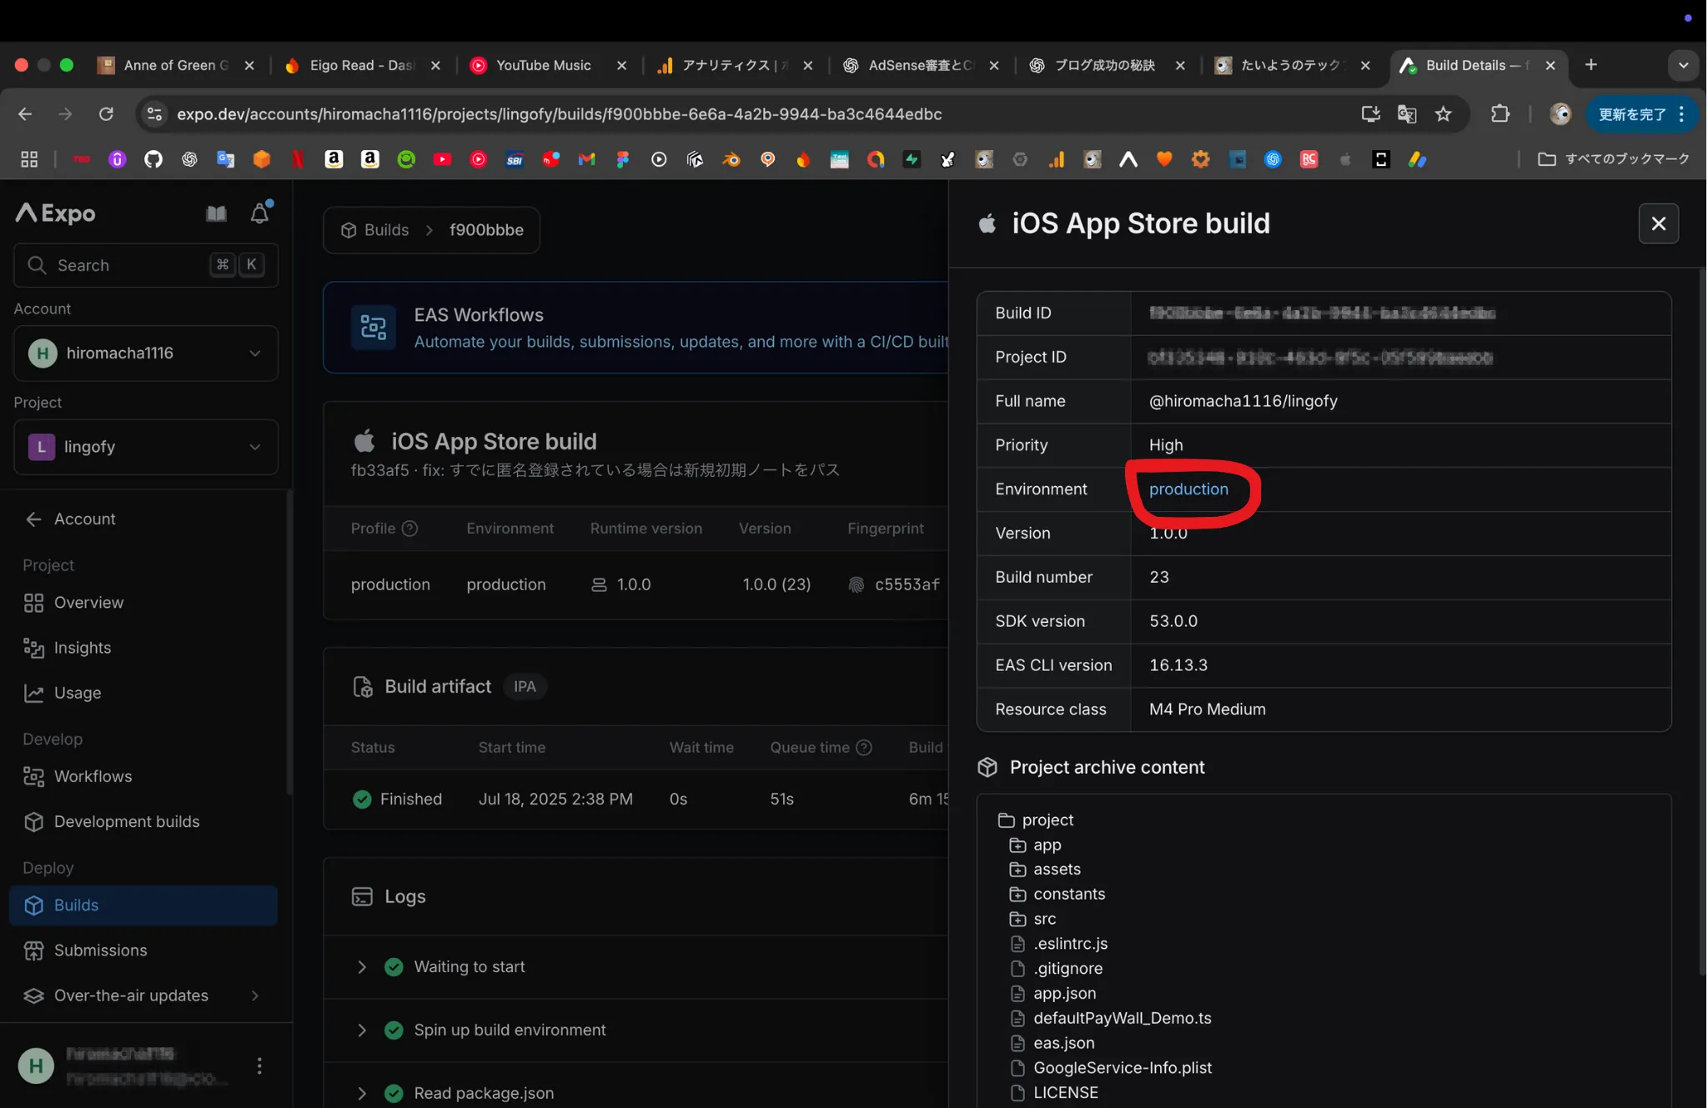The width and height of the screenshot is (1708, 1108).
Task: Open hiromacha1116 account dropdown
Action: tap(146, 353)
